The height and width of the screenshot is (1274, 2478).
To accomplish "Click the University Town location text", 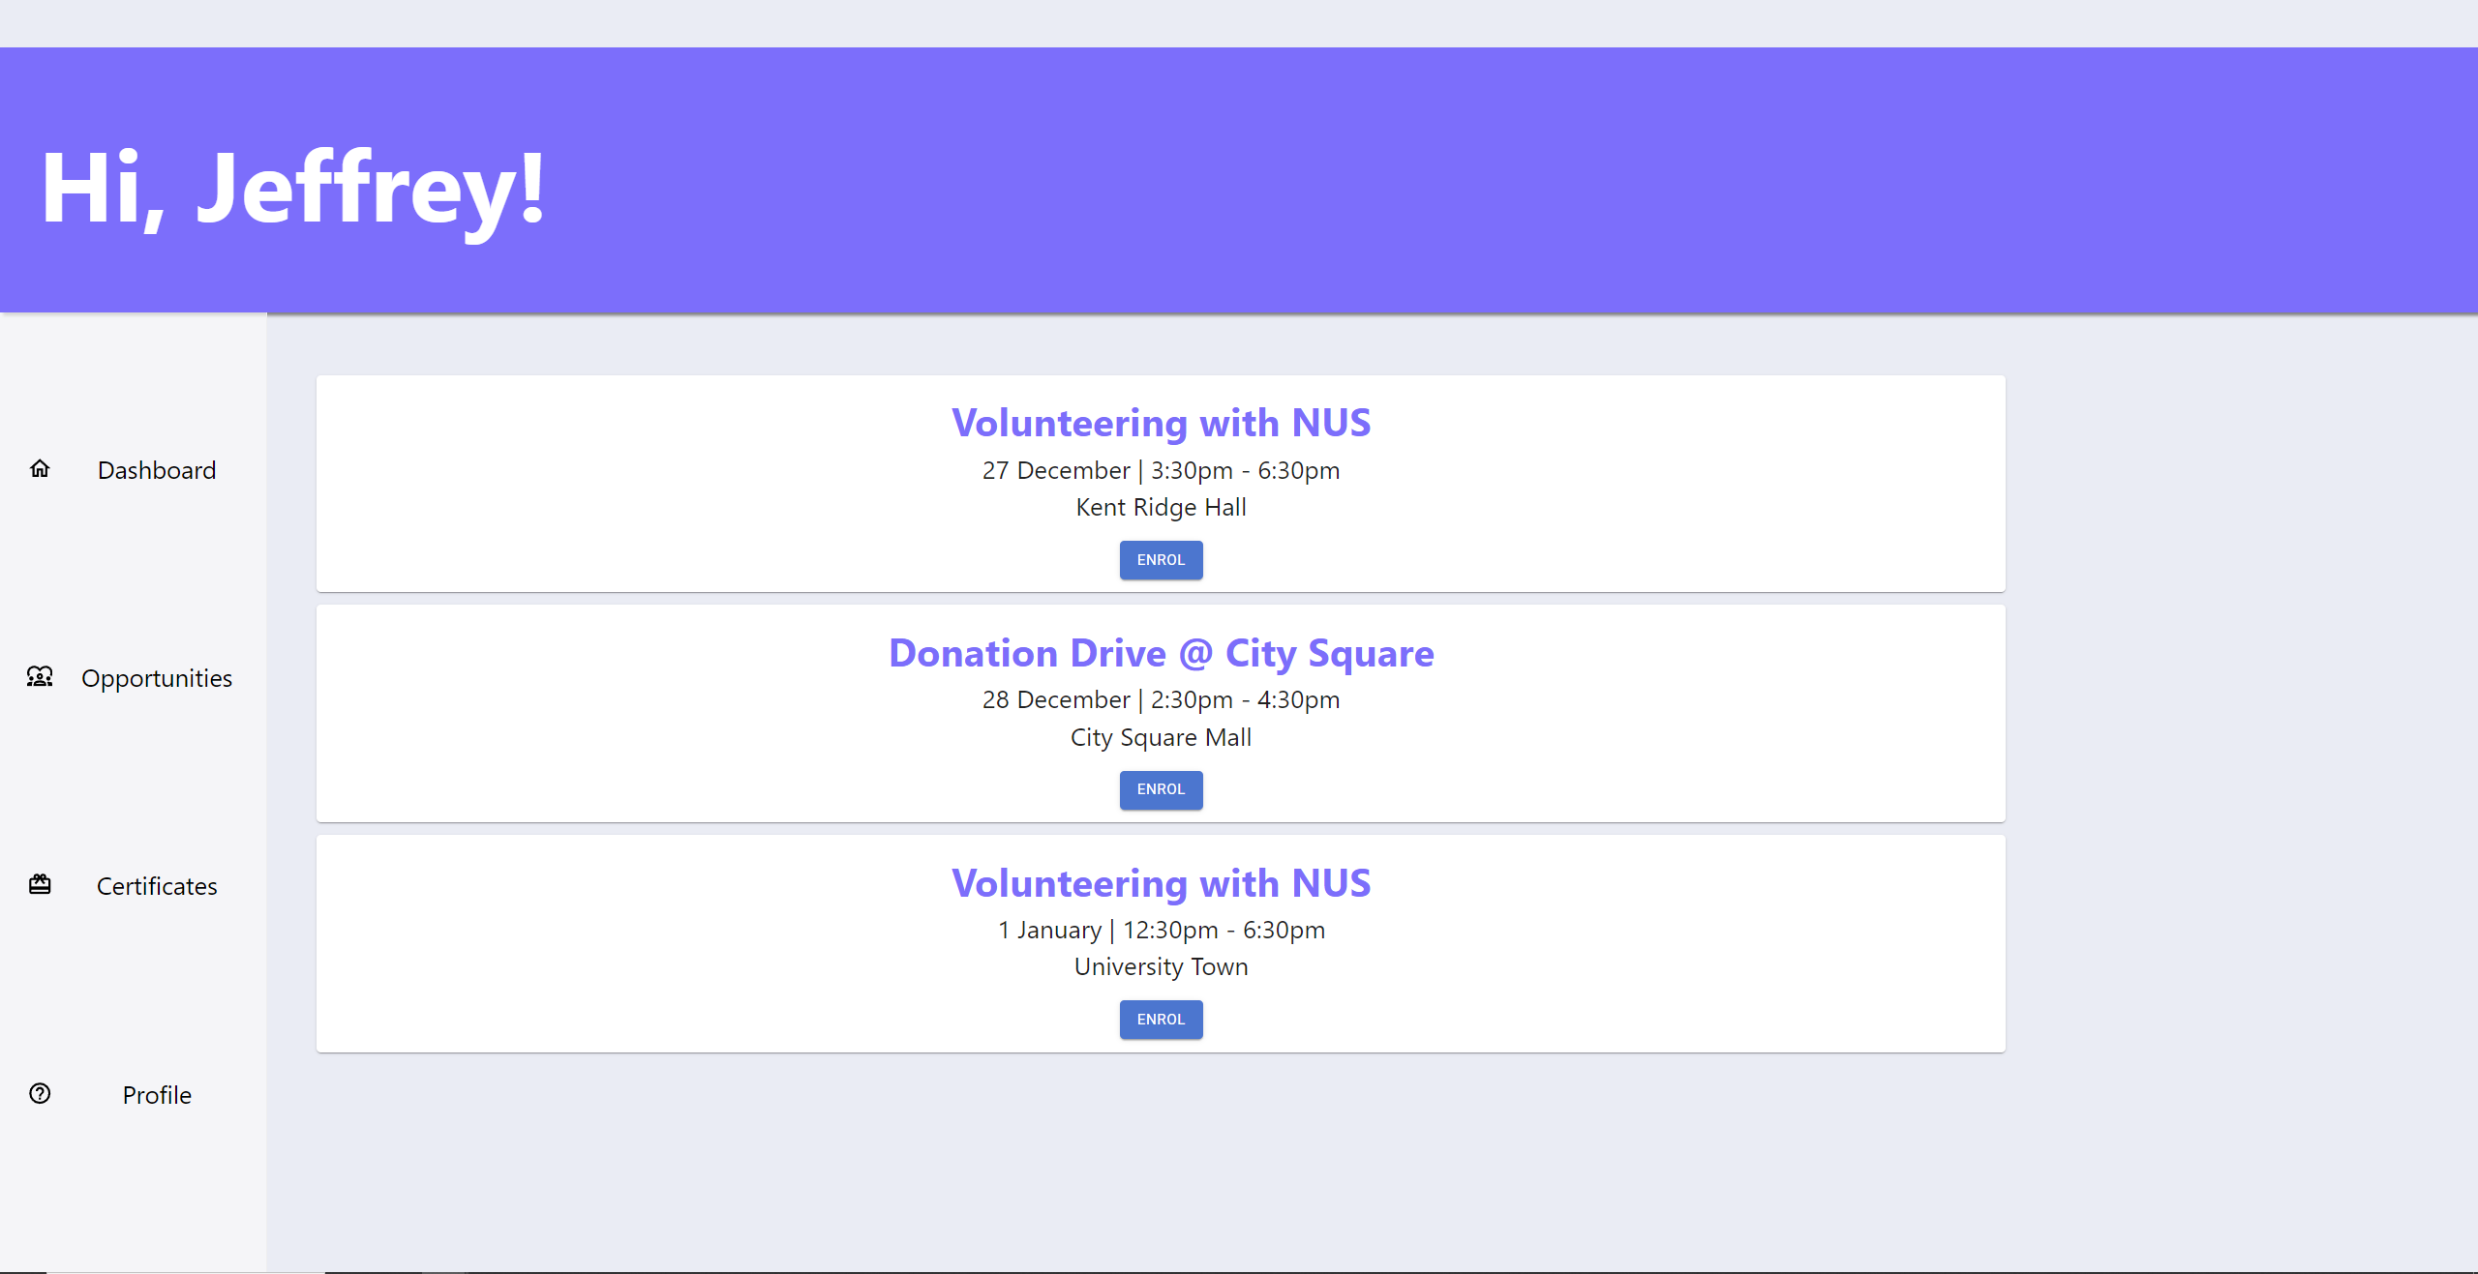I will [1161, 966].
